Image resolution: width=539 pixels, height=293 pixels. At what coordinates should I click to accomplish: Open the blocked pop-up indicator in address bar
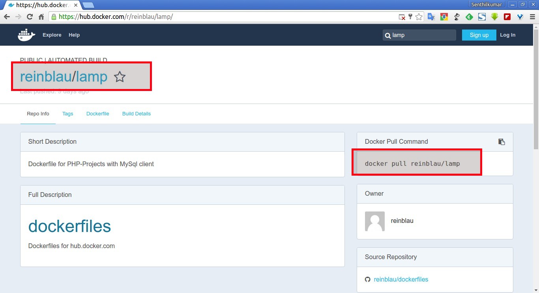(402, 17)
